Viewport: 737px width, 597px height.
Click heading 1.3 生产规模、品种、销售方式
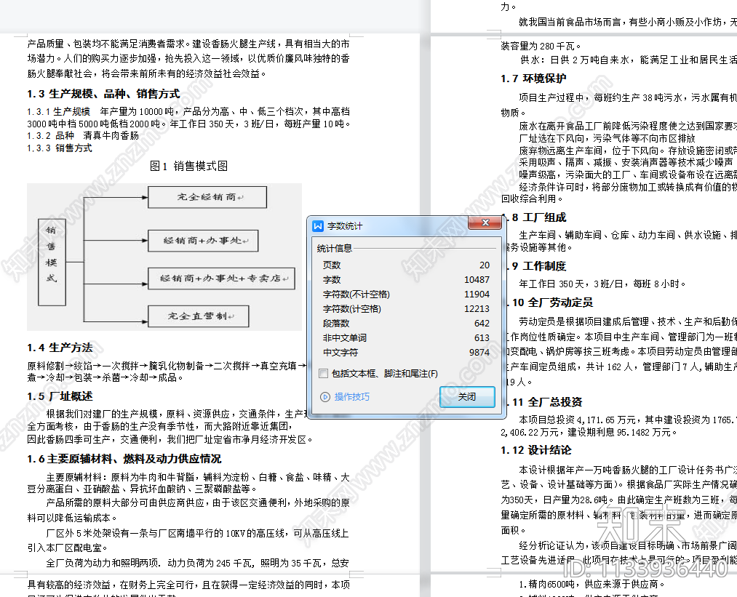point(103,94)
